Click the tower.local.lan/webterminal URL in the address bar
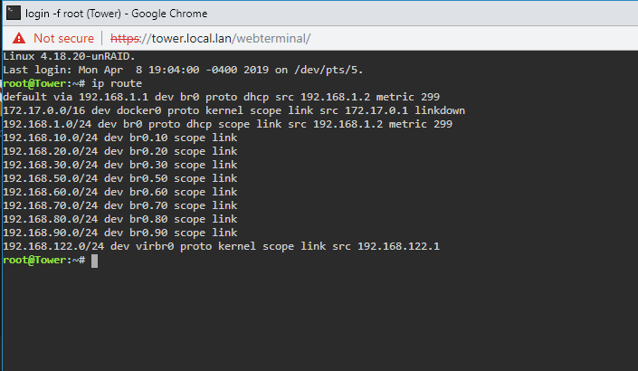Viewport: 638px width, 371px height. tap(210, 38)
